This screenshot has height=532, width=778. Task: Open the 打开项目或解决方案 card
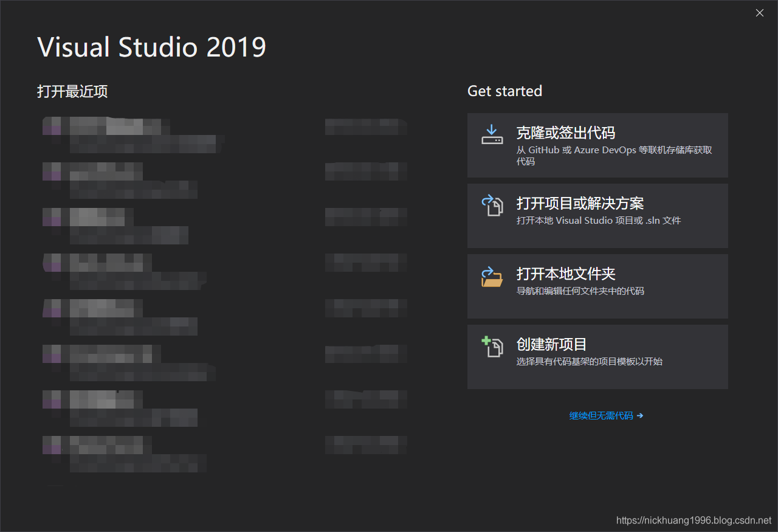click(x=597, y=216)
